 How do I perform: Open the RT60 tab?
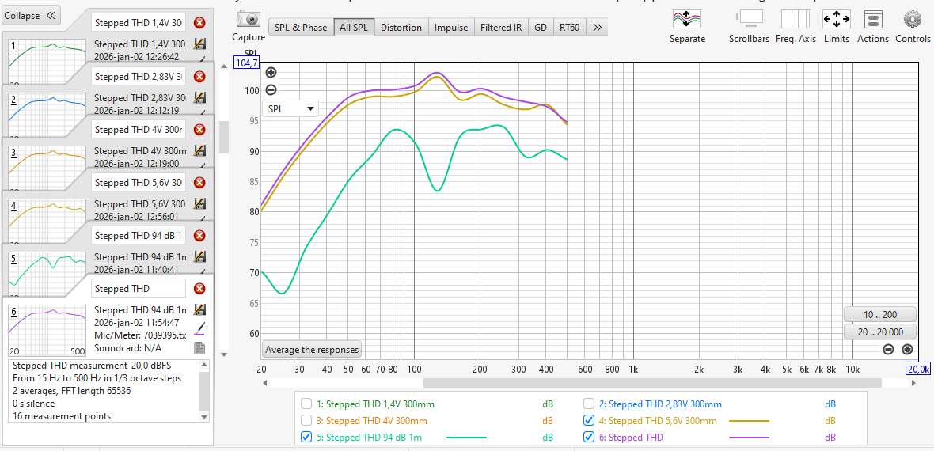[x=569, y=28]
